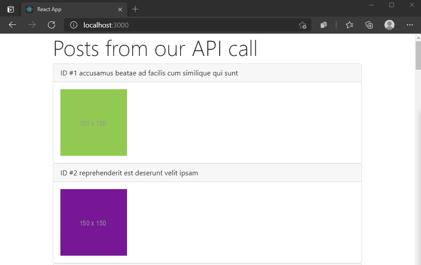Focus the localhost:3000 address bar
The image size is (421, 265).
click(187, 25)
